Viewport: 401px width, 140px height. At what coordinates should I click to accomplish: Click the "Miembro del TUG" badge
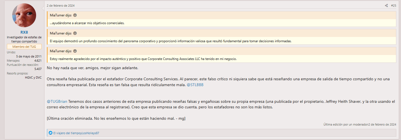tap(24, 47)
